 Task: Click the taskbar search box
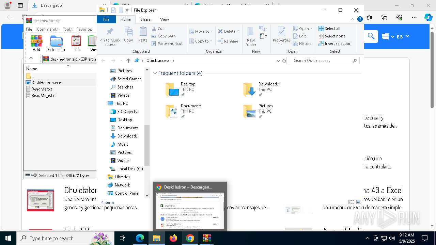point(65,238)
